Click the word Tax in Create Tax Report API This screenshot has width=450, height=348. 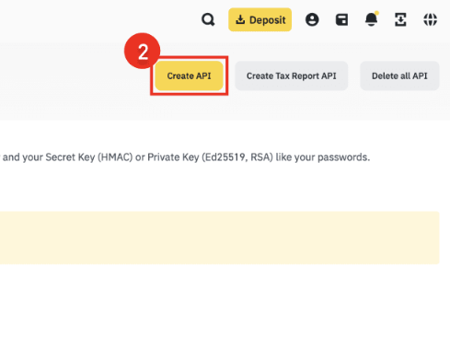[283, 75]
